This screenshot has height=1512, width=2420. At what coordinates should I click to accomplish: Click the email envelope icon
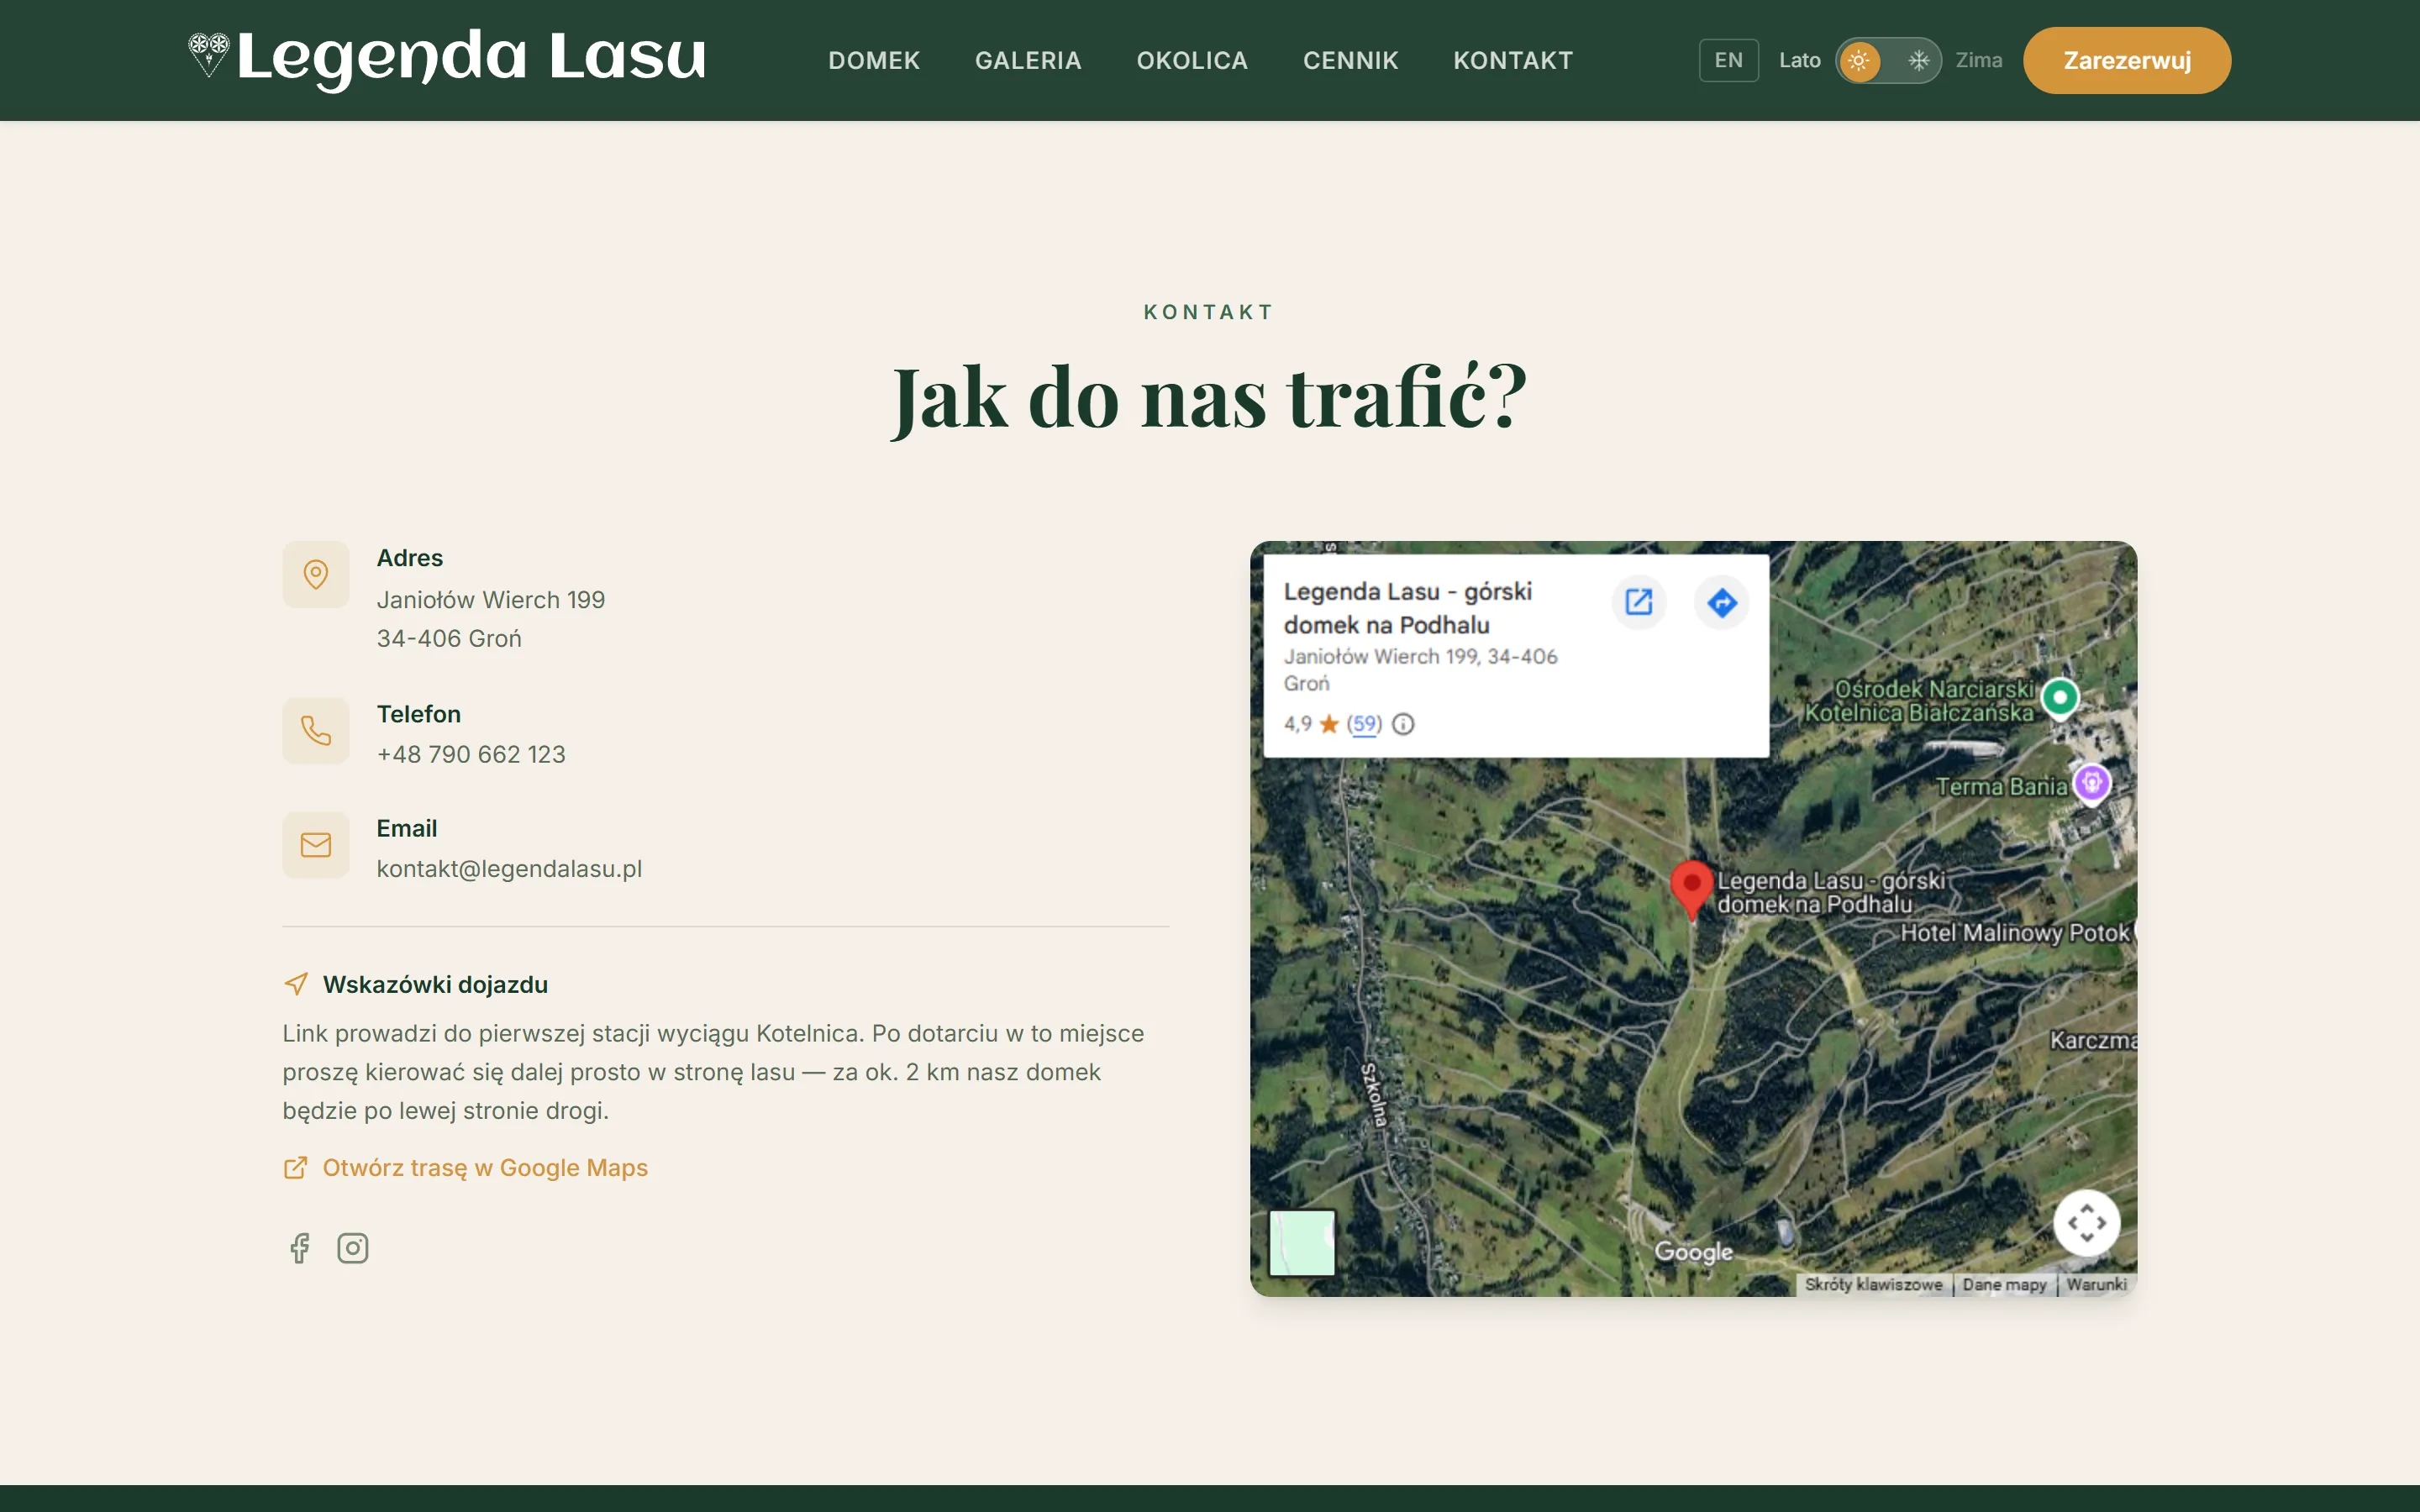(x=316, y=845)
